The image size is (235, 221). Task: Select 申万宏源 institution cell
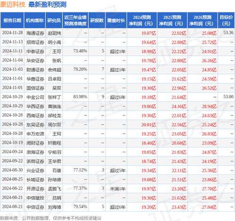coord(35,134)
